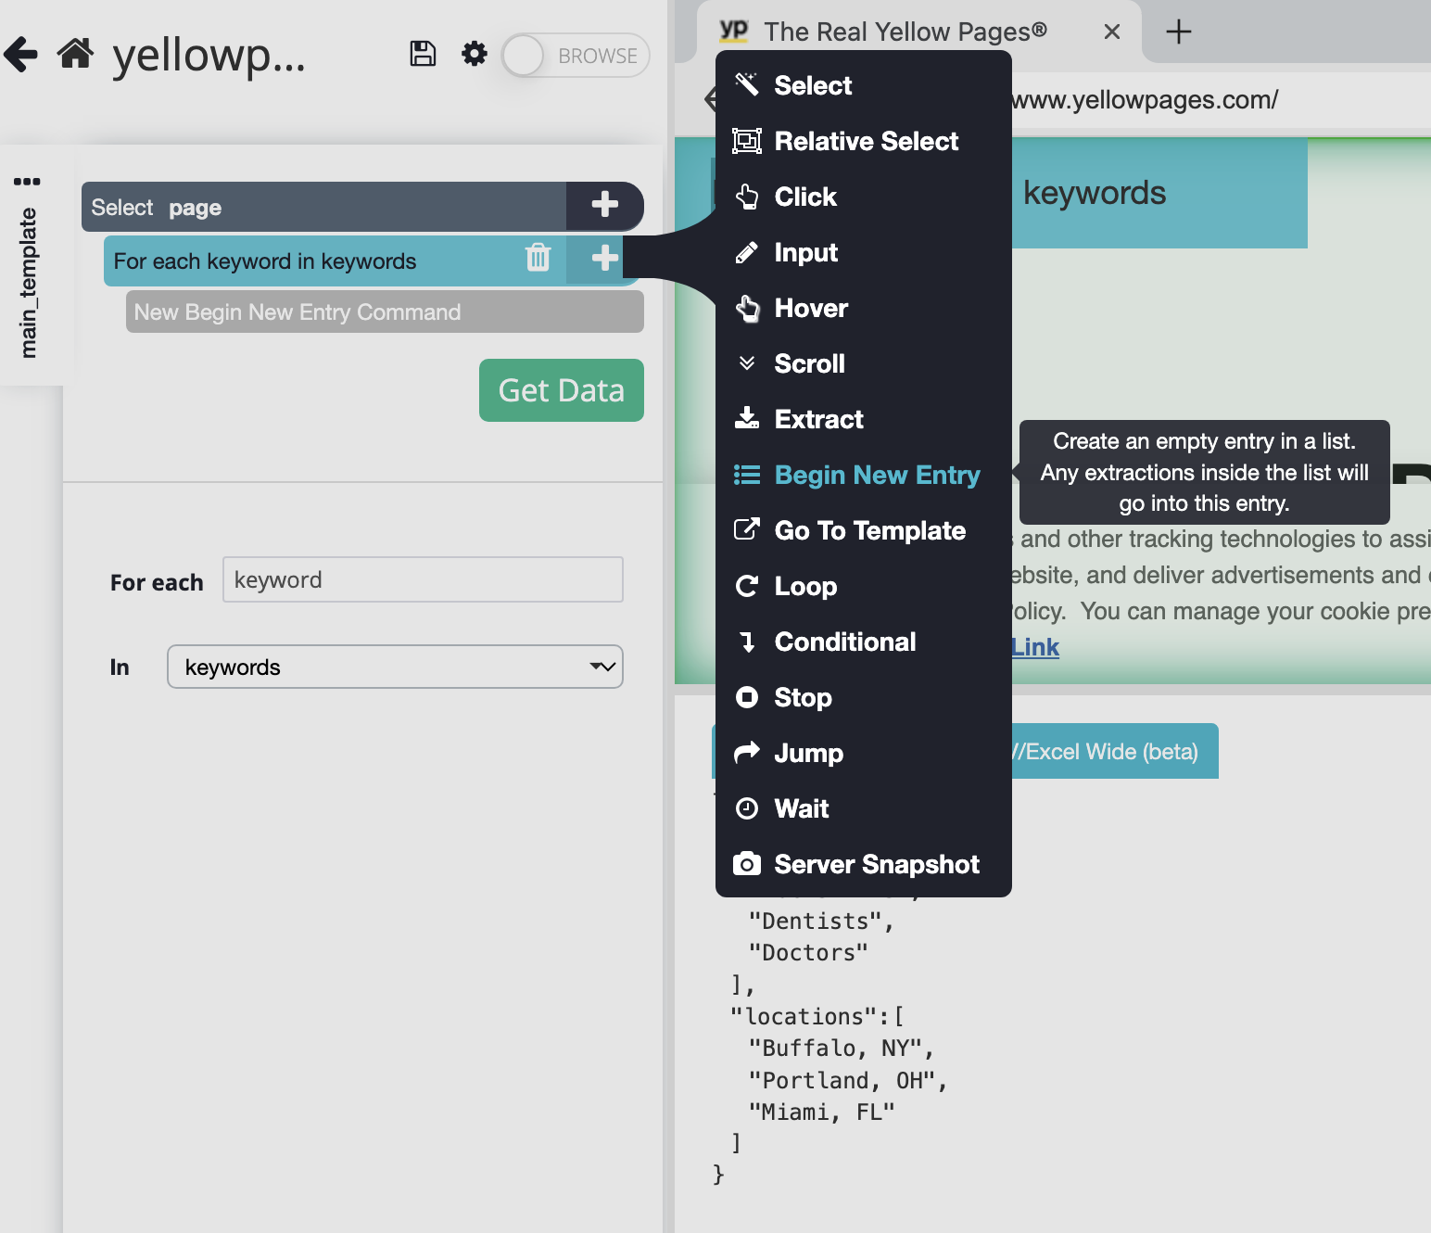Click the Get Data button

[x=562, y=390]
